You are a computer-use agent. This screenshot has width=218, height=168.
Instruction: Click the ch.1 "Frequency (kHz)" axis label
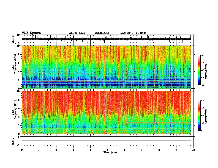pos(15,64)
